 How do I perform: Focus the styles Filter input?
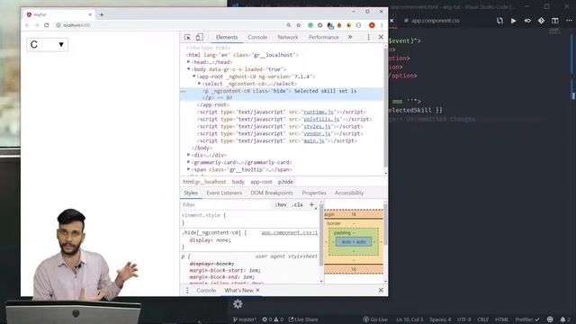226,204
